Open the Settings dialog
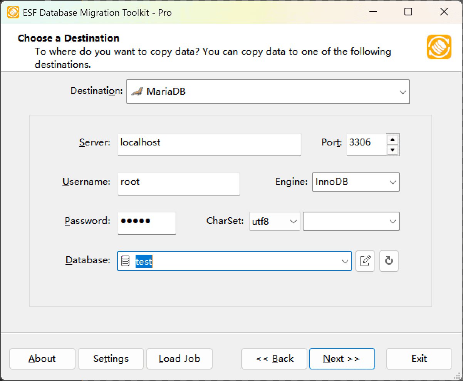 pos(111,359)
